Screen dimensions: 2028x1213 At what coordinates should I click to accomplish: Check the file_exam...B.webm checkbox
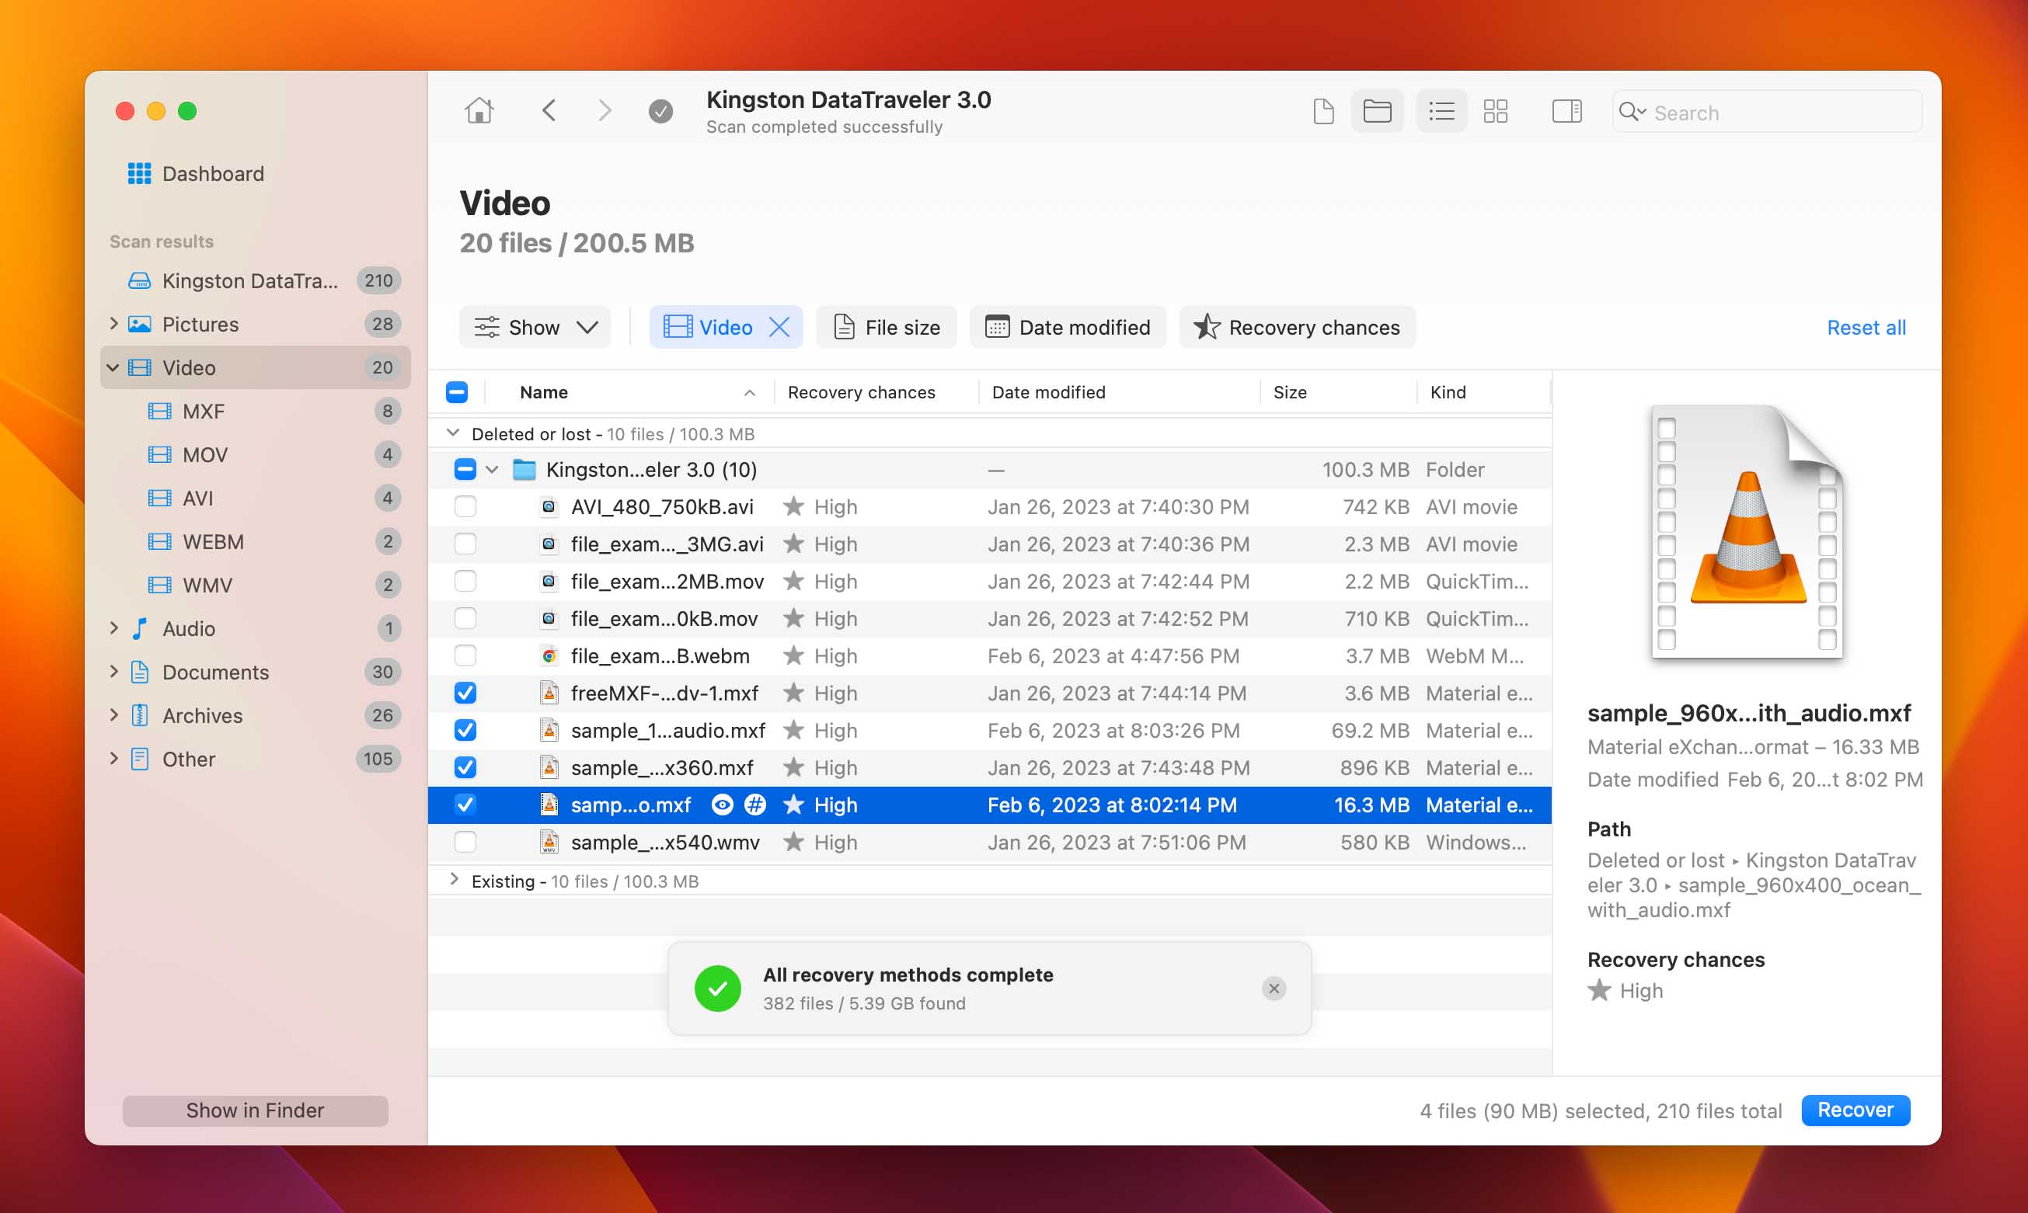(x=465, y=655)
